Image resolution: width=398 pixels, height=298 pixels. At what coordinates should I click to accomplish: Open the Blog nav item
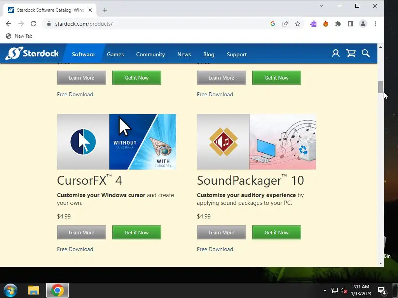point(209,54)
